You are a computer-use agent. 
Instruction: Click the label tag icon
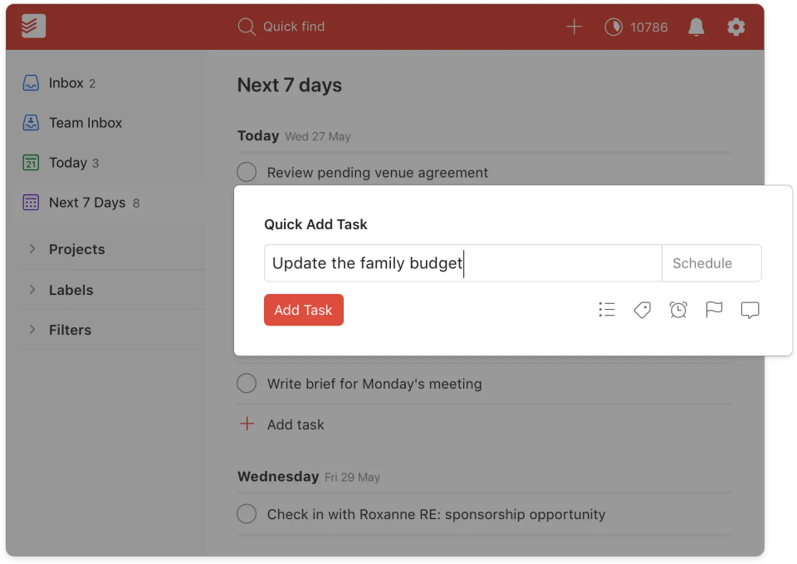642,310
